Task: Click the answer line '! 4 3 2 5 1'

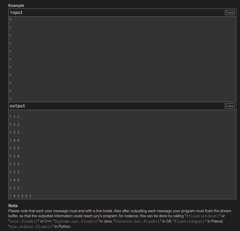Action: click(x=20, y=196)
